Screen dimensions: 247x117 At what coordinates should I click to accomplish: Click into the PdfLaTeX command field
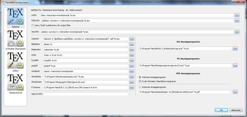[x=137, y=21]
